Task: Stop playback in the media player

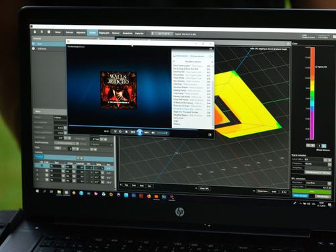Action: (126, 132)
